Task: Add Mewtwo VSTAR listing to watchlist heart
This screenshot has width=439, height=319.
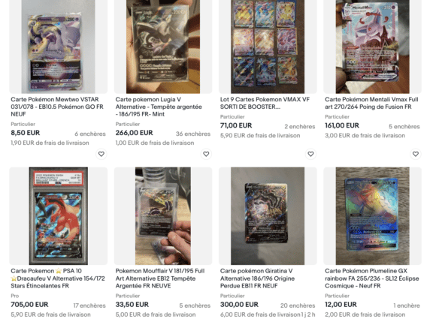Action: (101, 154)
